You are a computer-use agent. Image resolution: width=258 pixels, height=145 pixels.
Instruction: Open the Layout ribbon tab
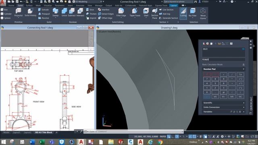(x=174, y=5)
